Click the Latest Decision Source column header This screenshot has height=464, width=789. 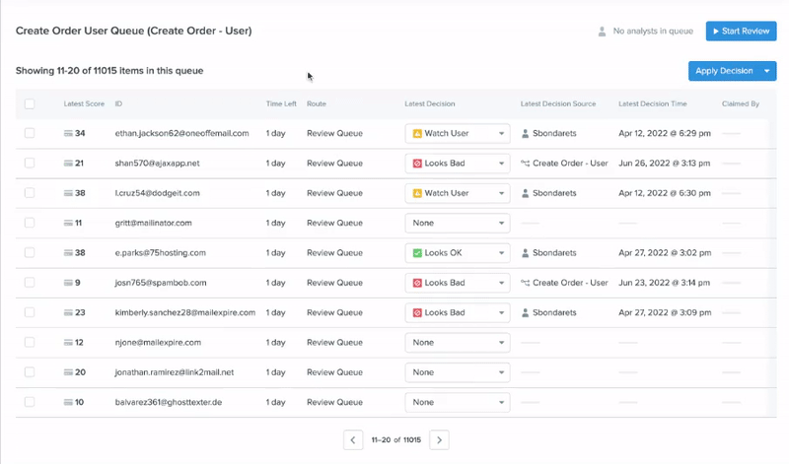(x=558, y=103)
